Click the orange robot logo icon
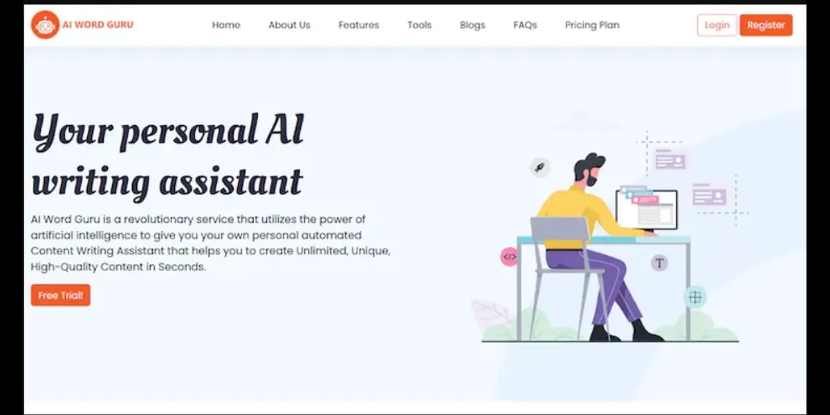The height and width of the screenshot is (415, 830). pos(45,25)
